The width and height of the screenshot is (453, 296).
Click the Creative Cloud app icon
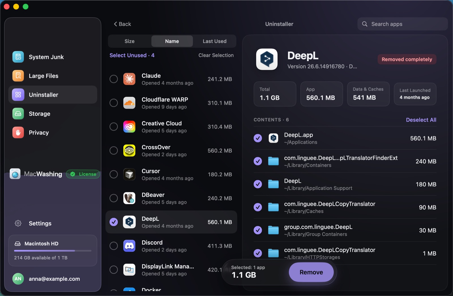129,127
